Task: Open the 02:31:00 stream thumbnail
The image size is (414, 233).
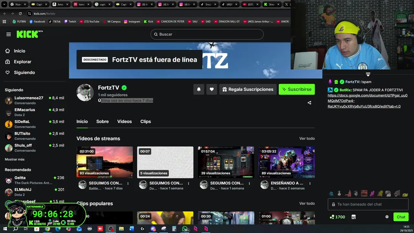Action: pos(104,162)
